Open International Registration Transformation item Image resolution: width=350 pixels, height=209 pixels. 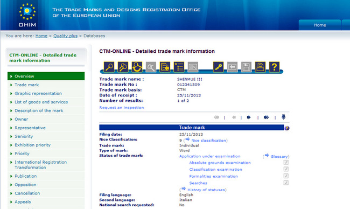(x=46, y=165)
